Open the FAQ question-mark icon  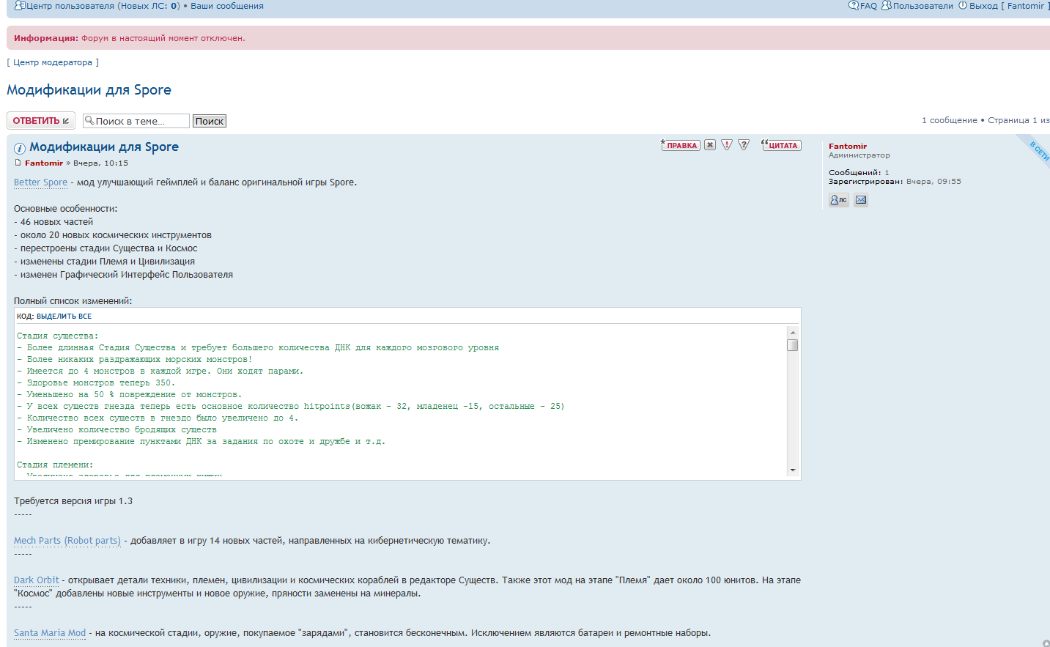854,6
